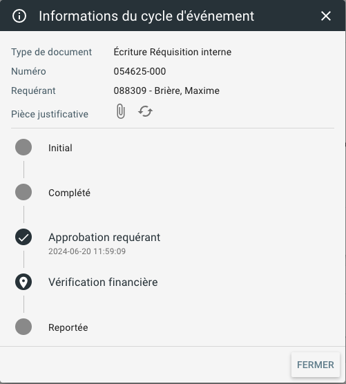Click the checkmark icon for Approbation requérant

coord(23,237)
